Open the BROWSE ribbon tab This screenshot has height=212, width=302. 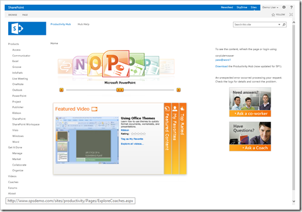(x=13, y=15)
